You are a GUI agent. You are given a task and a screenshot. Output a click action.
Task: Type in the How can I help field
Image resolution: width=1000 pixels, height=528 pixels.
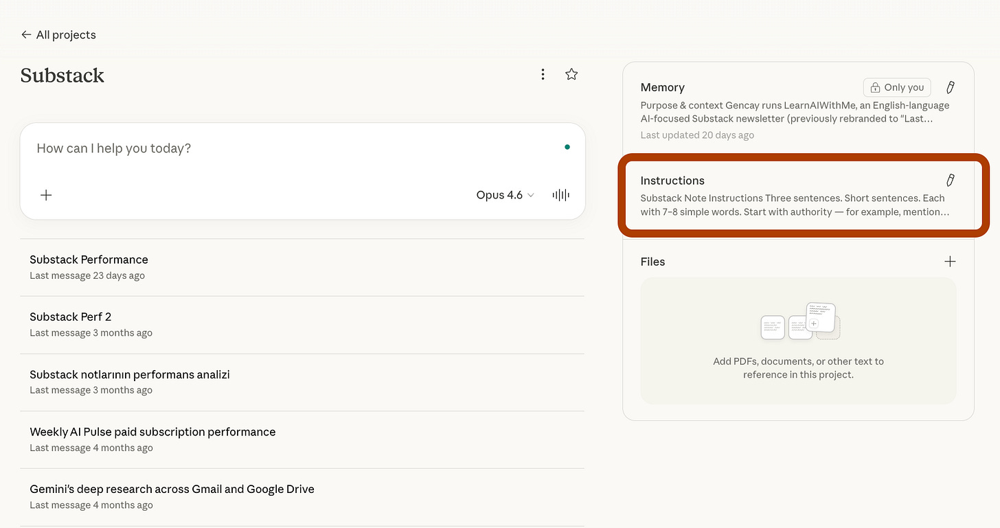(275, 148)
